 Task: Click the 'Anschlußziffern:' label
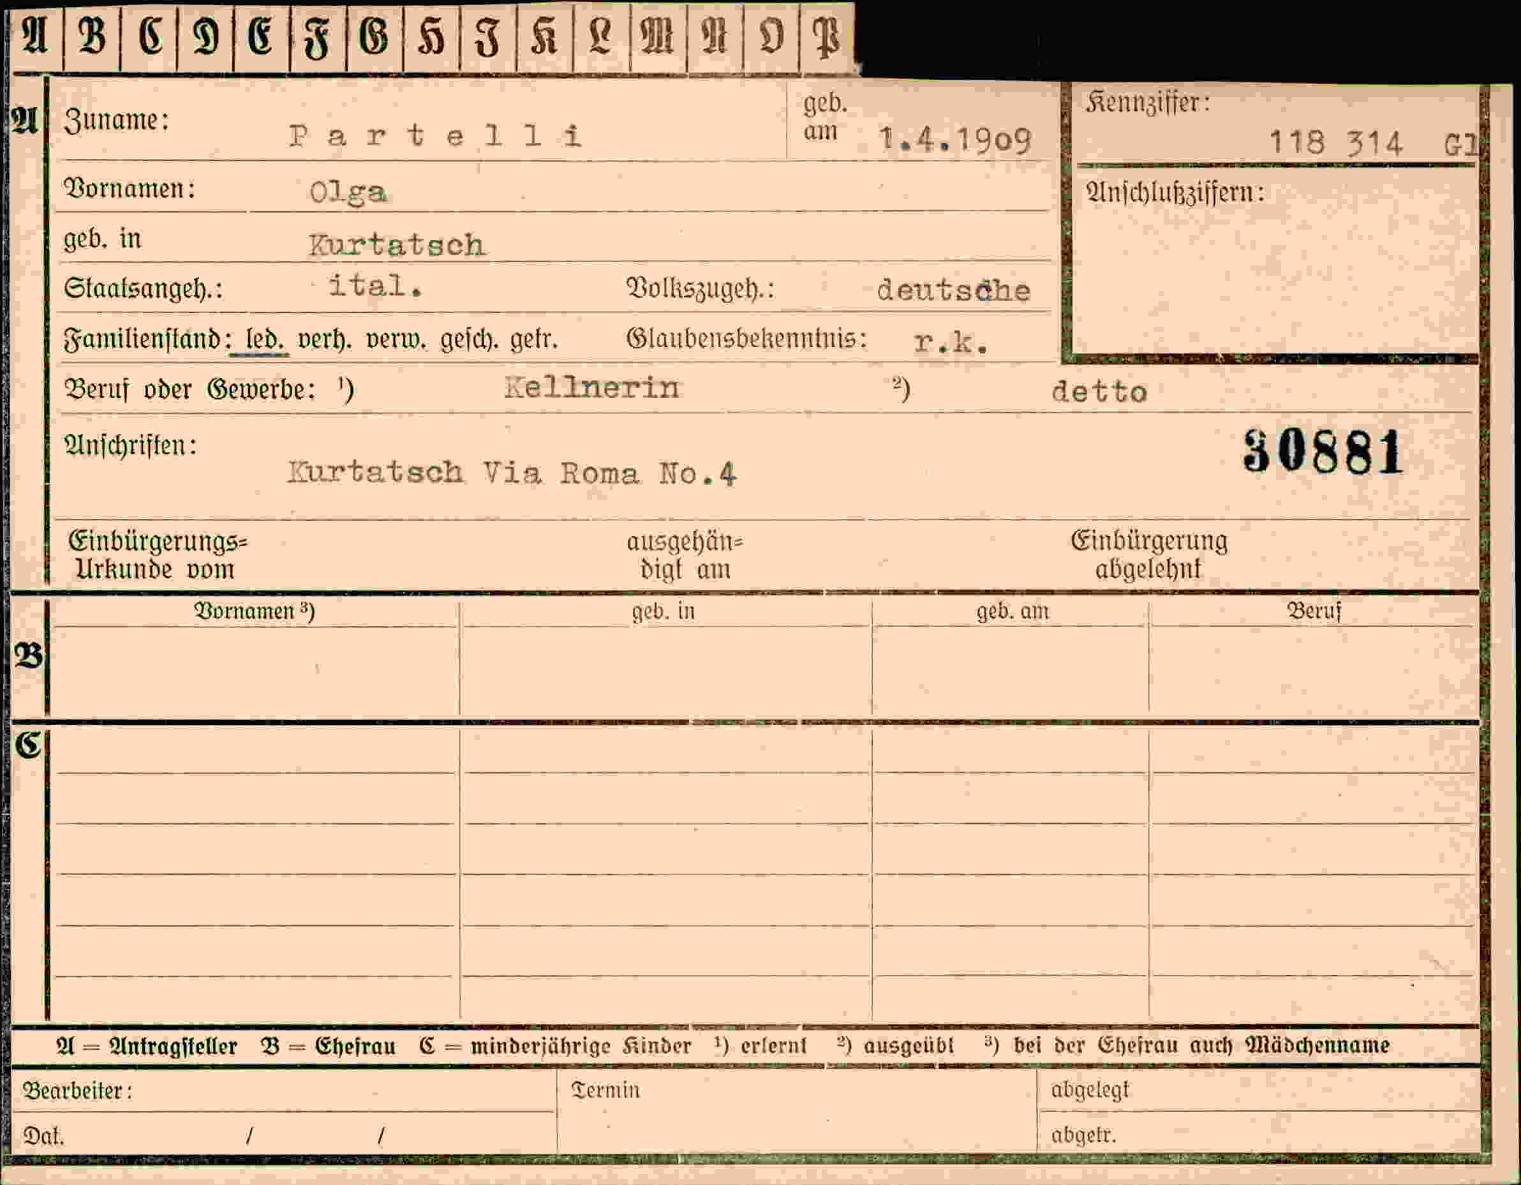[x=1176, y=192]
